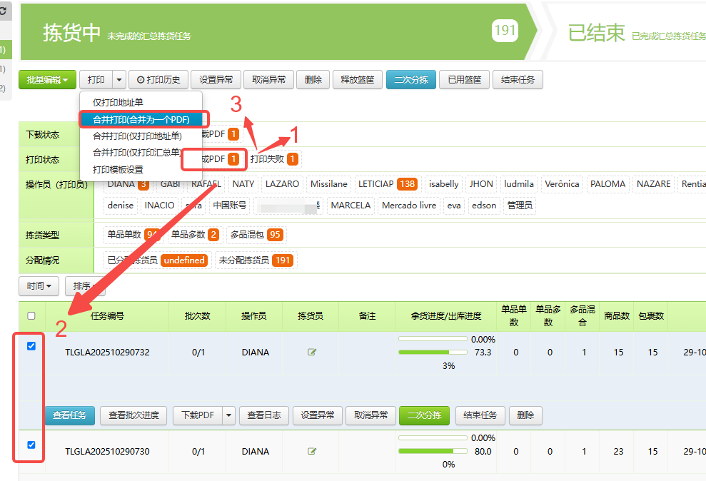Image resolution: width=706 pixels, height=481 pixels.
Task: Click the progress bar showing 73.3
Action: [x=433, y=353]
